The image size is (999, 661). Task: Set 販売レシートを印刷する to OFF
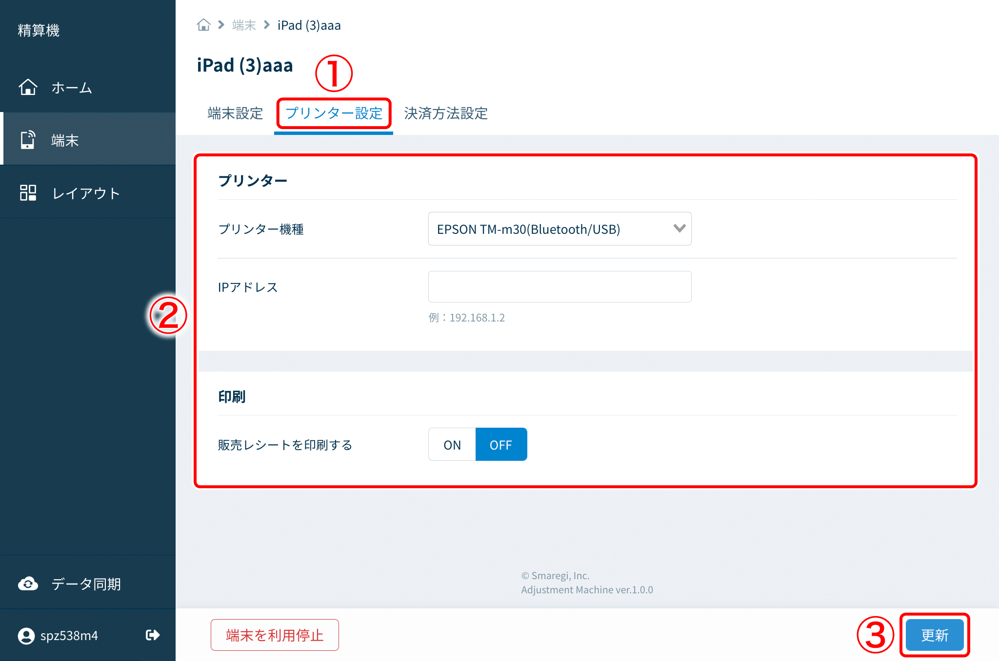[x=501, y=445]
